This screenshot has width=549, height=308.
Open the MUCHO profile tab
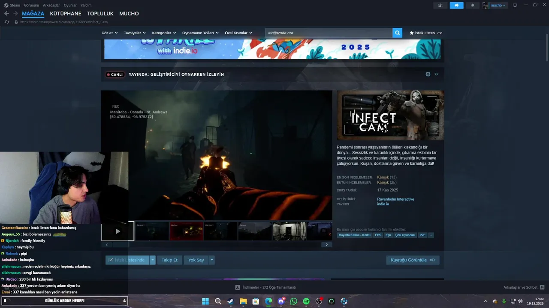pyautogui.click(x=129, y=14)
